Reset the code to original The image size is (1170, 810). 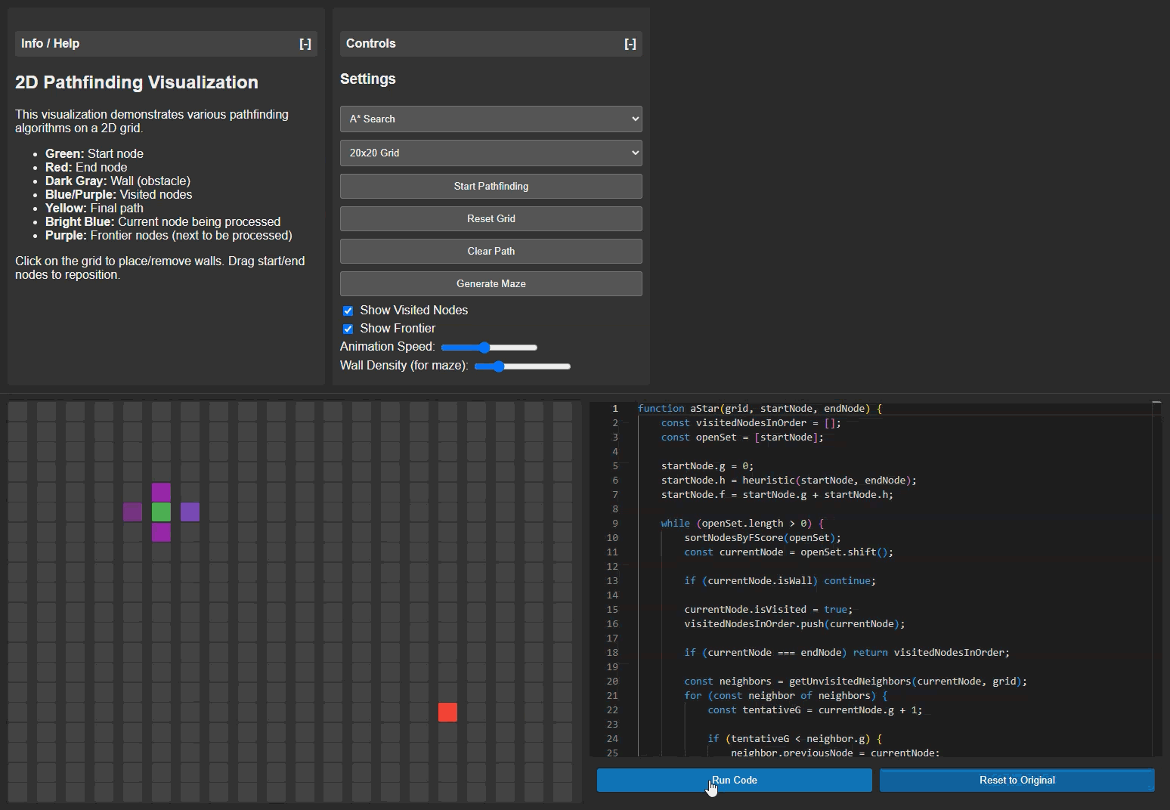coord(1017,780)
